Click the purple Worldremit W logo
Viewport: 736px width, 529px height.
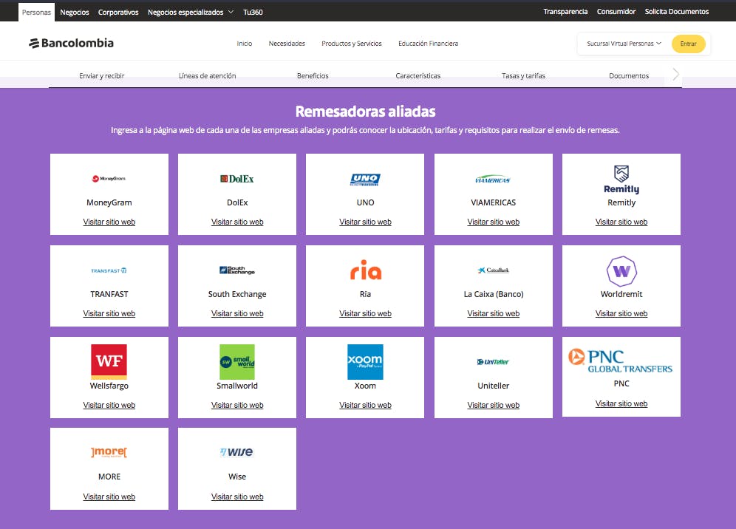coord(621,271)
